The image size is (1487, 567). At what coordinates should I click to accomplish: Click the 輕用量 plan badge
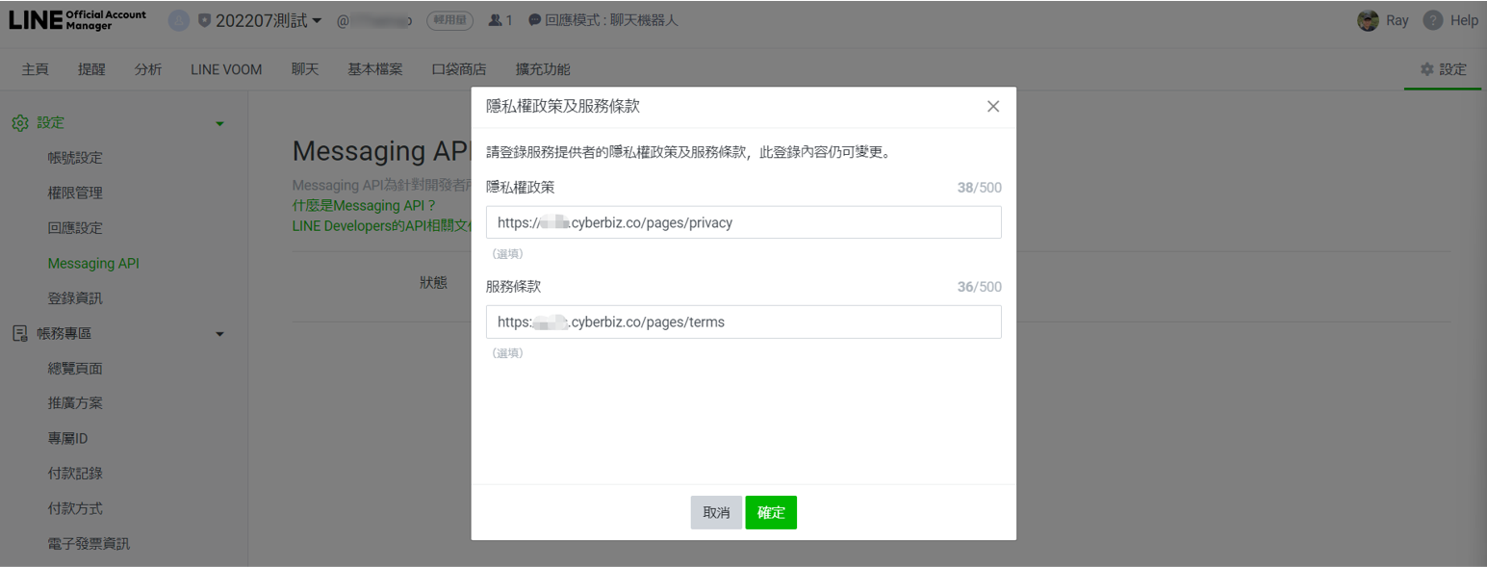coord(449,19)
